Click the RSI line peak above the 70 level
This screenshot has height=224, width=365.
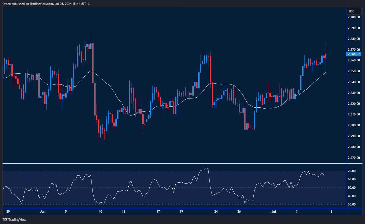click(207, 168)
